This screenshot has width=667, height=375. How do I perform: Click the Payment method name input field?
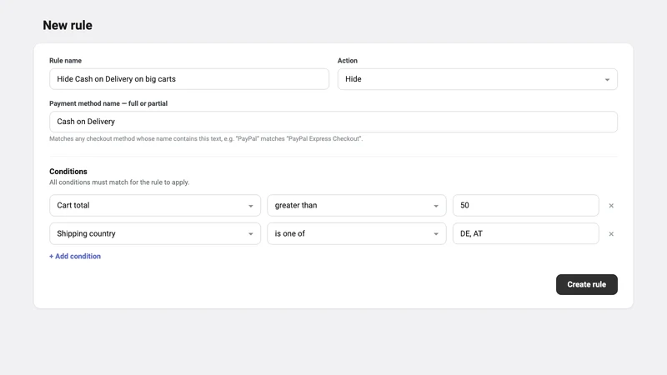coord(333,122)
